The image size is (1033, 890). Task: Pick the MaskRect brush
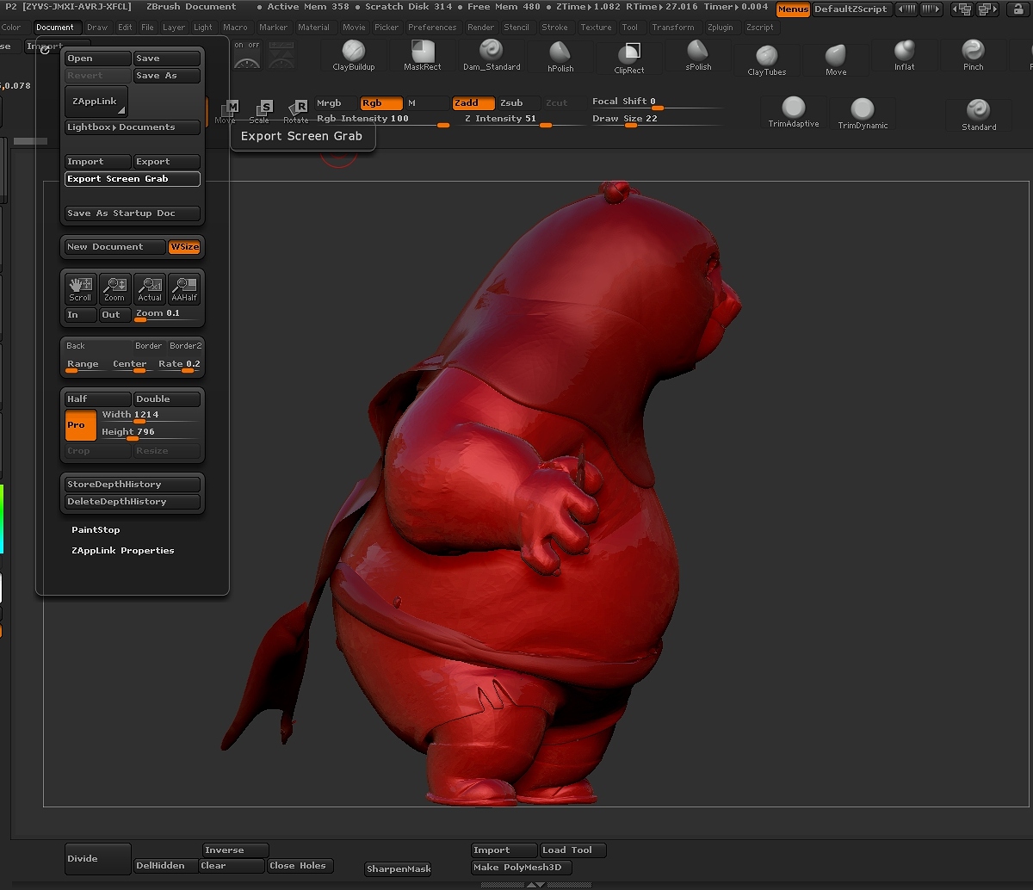[x=423, y=56]
